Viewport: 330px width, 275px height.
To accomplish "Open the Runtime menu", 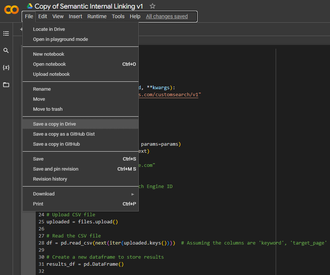I will (x=97, y=16).
